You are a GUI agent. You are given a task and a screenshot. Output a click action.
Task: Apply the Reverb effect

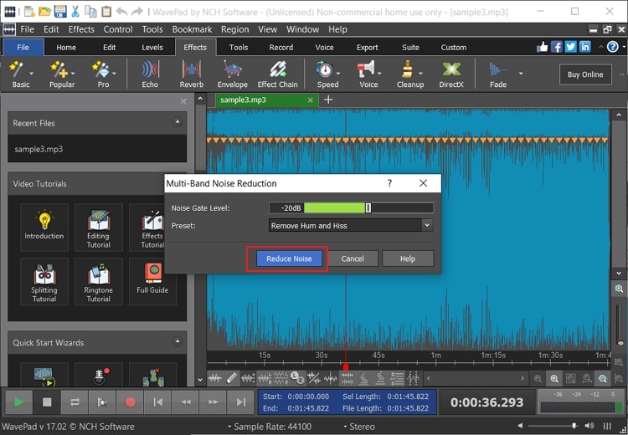(x=192, y=74)
